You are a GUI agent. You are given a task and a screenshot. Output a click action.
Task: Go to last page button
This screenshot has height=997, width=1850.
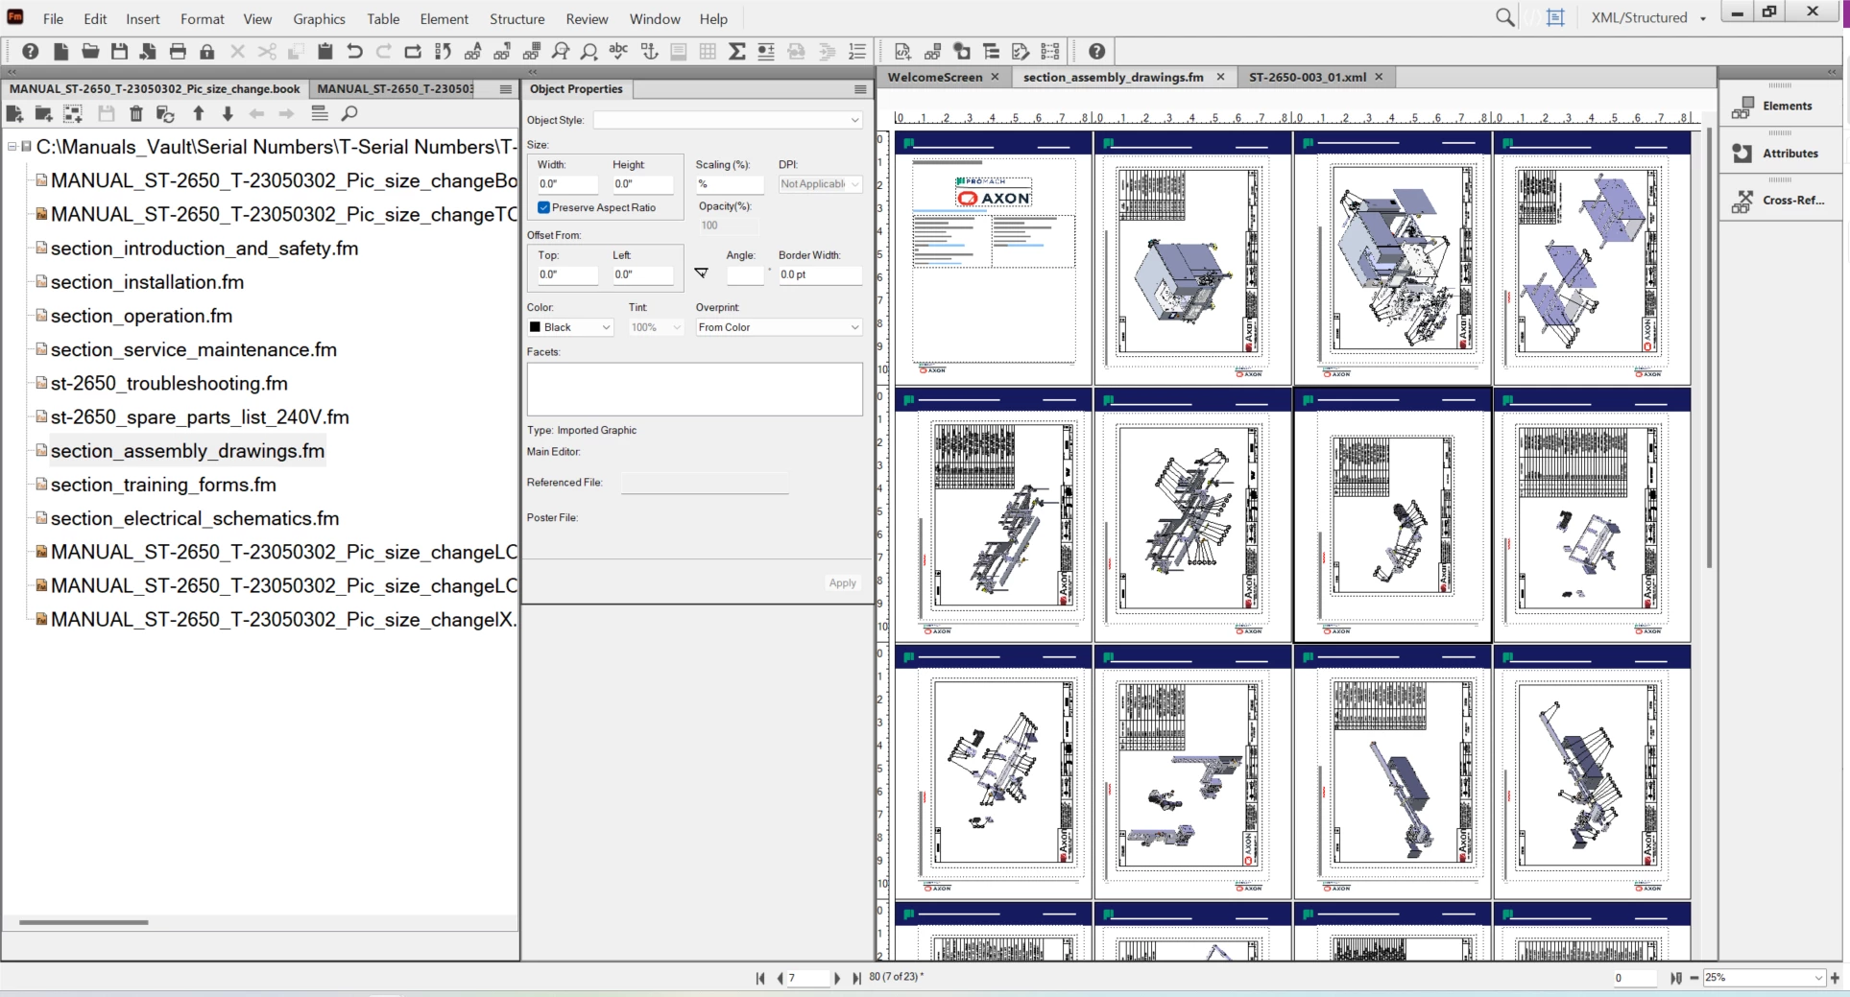[856, 978]
